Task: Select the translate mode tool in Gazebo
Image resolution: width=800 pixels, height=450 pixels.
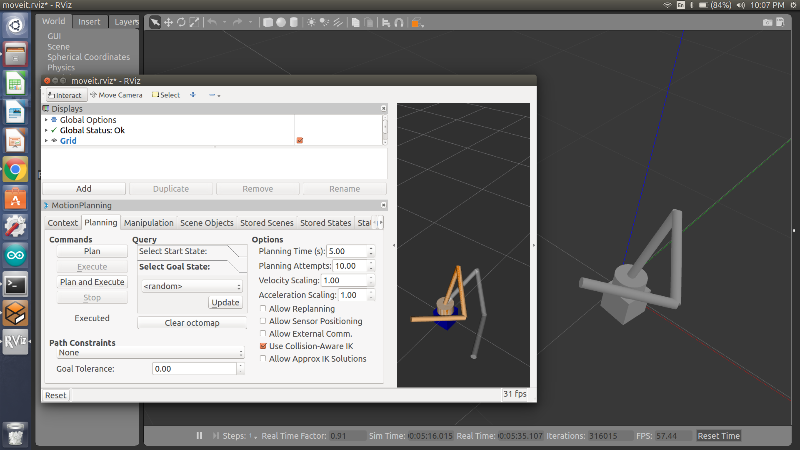Action: tap(168, 22)
